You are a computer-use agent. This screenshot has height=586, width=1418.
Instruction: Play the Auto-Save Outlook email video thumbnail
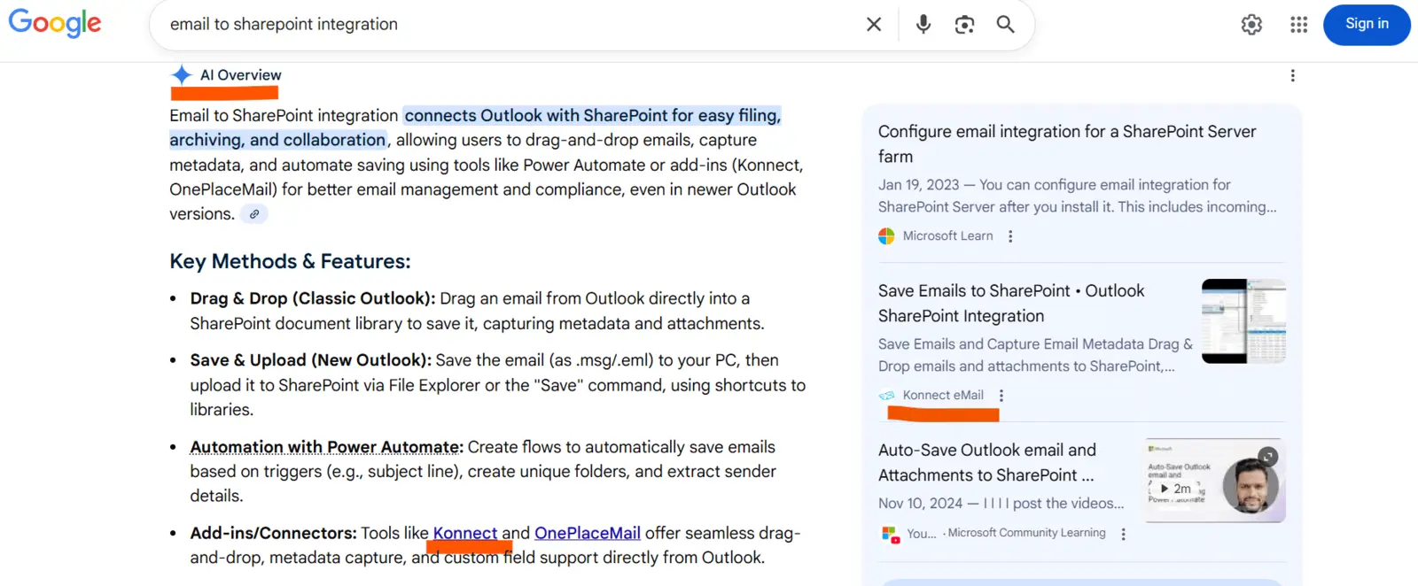[x=1215, y=481]
